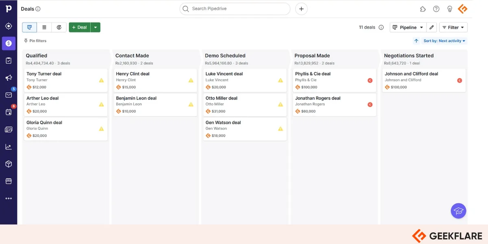
Task: Open the Henry Clint deal card
Action: click(155, 81)
